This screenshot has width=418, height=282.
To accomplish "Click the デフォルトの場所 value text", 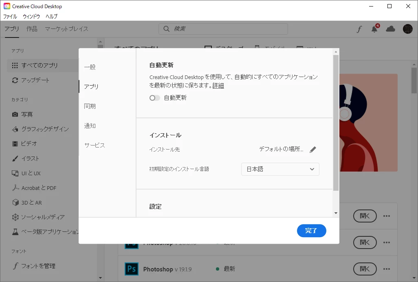I will [281, 149].
